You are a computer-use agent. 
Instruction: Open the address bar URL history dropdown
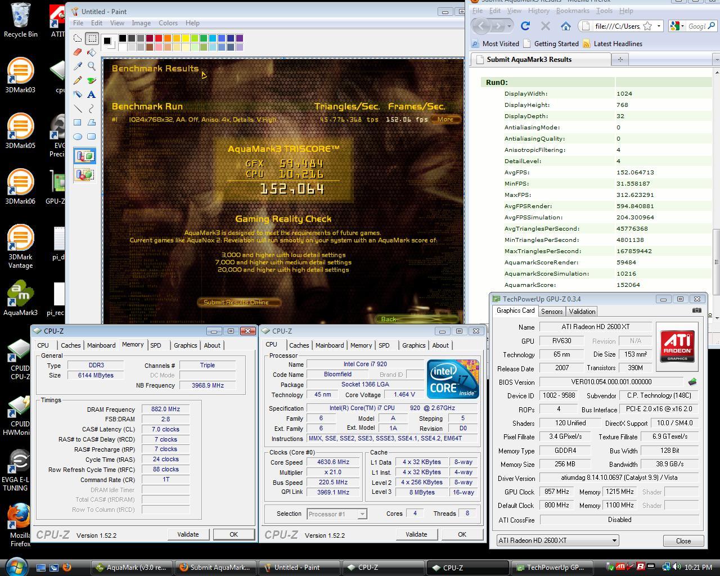tap(659, 26)
